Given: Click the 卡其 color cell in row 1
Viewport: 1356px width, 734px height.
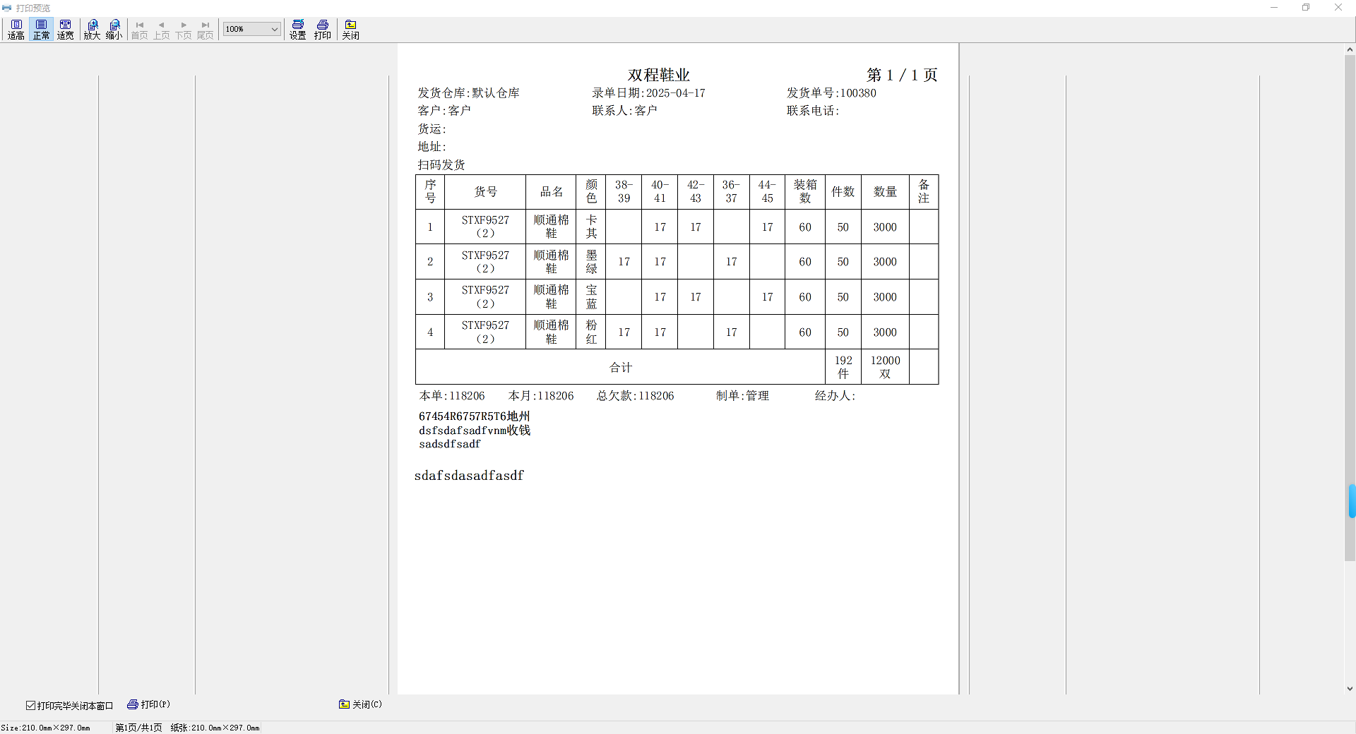Looking at the screenshot, I should coord(591,227).
